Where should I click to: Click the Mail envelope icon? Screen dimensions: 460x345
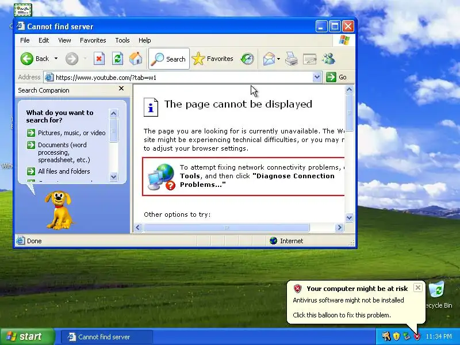click(269, 59)
